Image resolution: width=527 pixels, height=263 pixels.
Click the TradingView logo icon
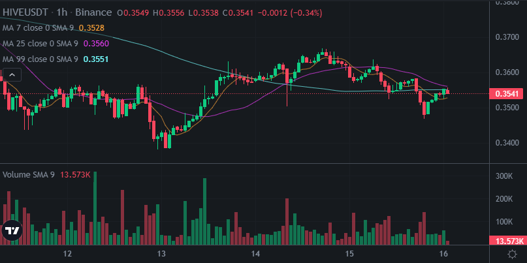click(12, 230)
